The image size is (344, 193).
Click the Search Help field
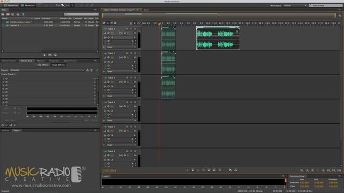pos(326,5)
